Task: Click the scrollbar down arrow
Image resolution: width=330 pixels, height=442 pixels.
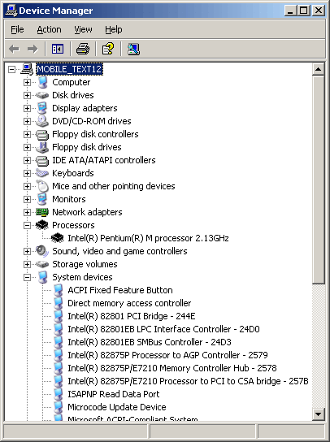Action: (x=319, y=414)
